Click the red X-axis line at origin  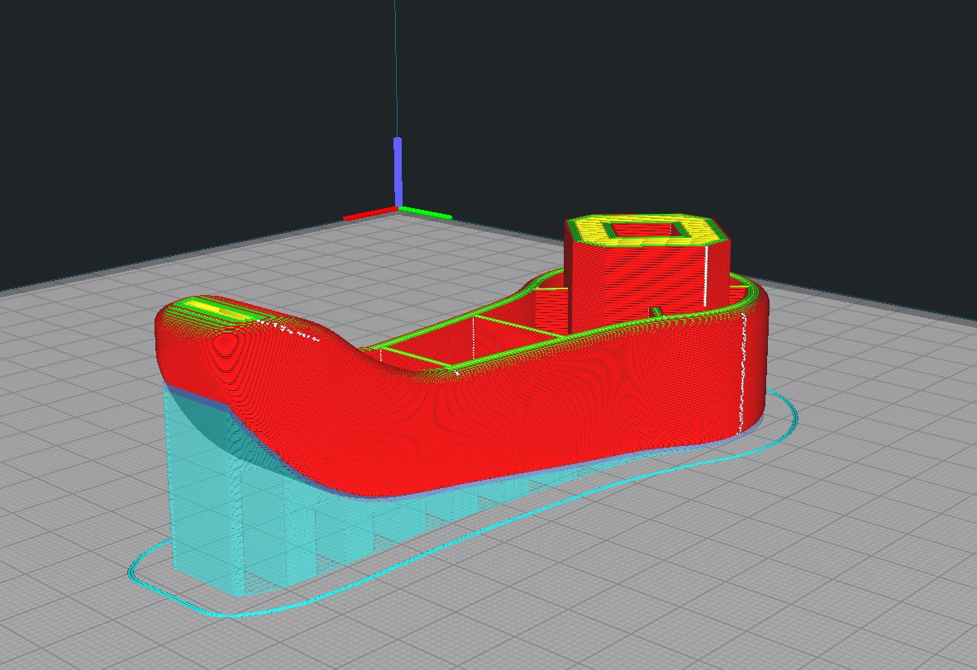(370, 216)
